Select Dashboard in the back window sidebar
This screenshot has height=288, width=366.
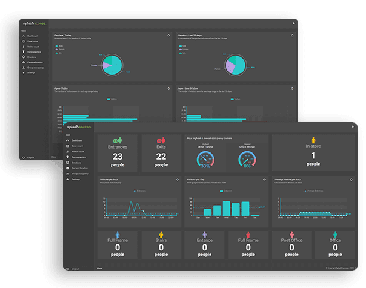[32, 36]
